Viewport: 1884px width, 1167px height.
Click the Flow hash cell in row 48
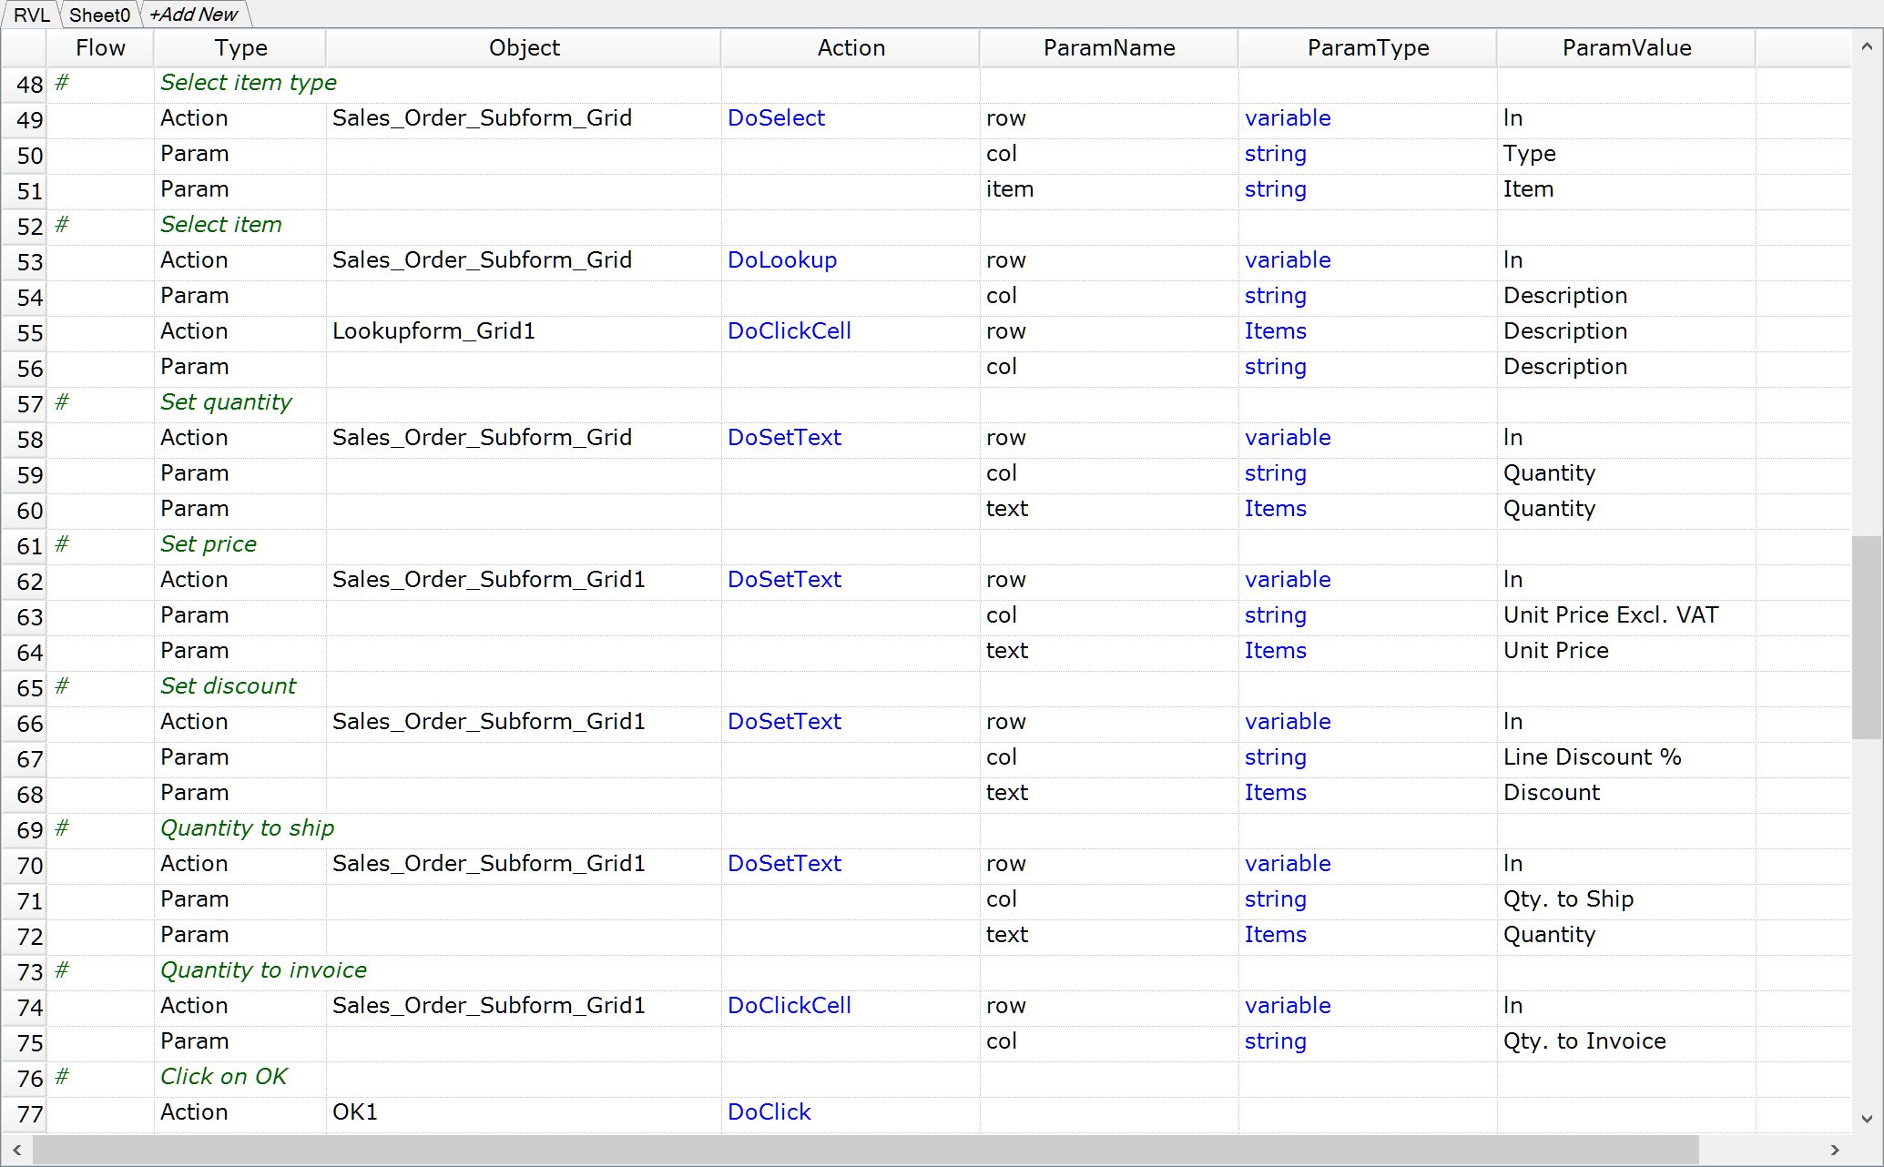(62, 83)
